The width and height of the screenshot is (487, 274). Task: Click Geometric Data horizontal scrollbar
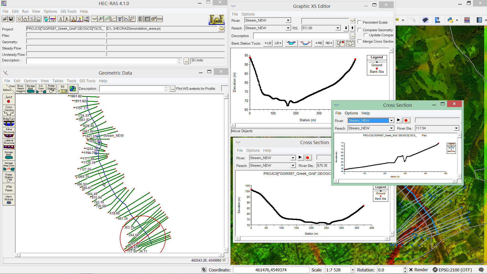point(120,255)
